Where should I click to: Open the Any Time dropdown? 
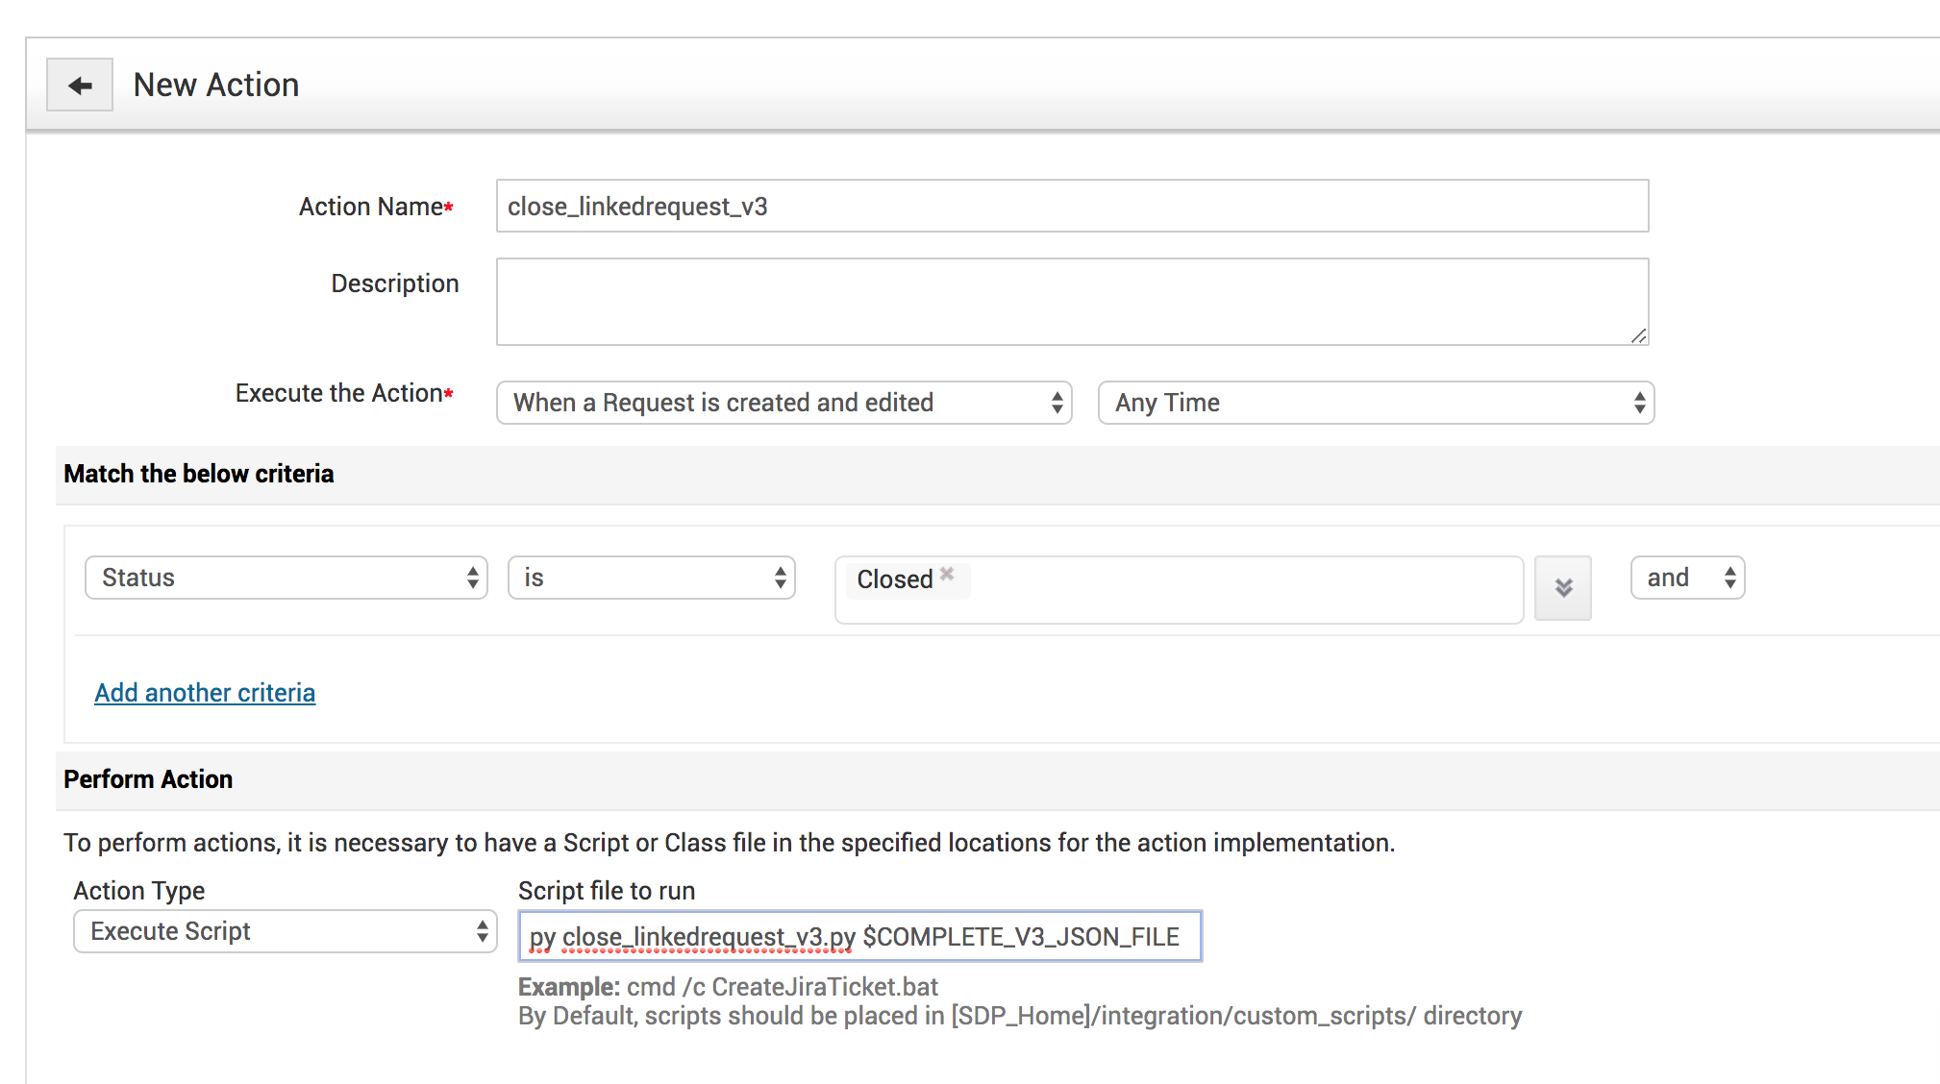pyautogui.click(x=1375, y=403)
